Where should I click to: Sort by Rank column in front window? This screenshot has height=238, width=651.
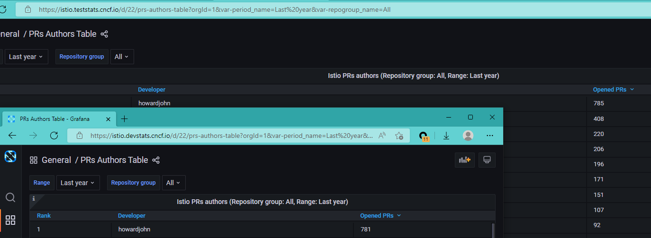pos(44,216)
